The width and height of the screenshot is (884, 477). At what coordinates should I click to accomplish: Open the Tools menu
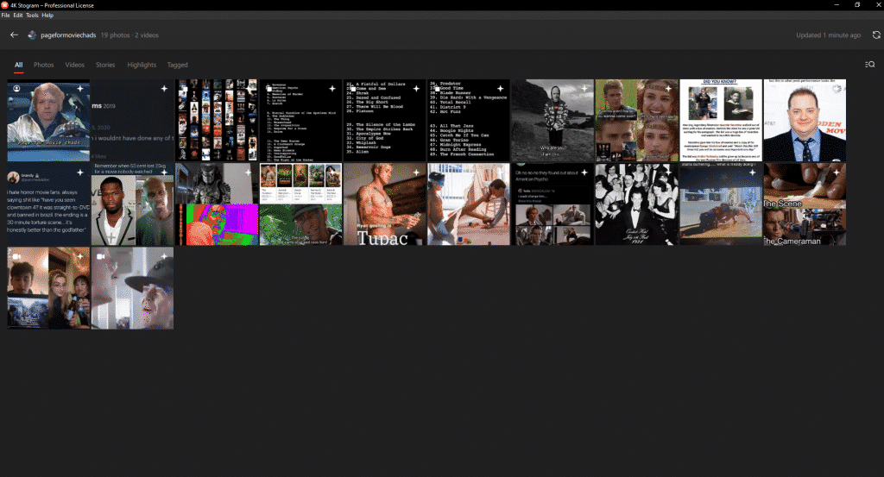pyautogui.click(x=32, y=16)
